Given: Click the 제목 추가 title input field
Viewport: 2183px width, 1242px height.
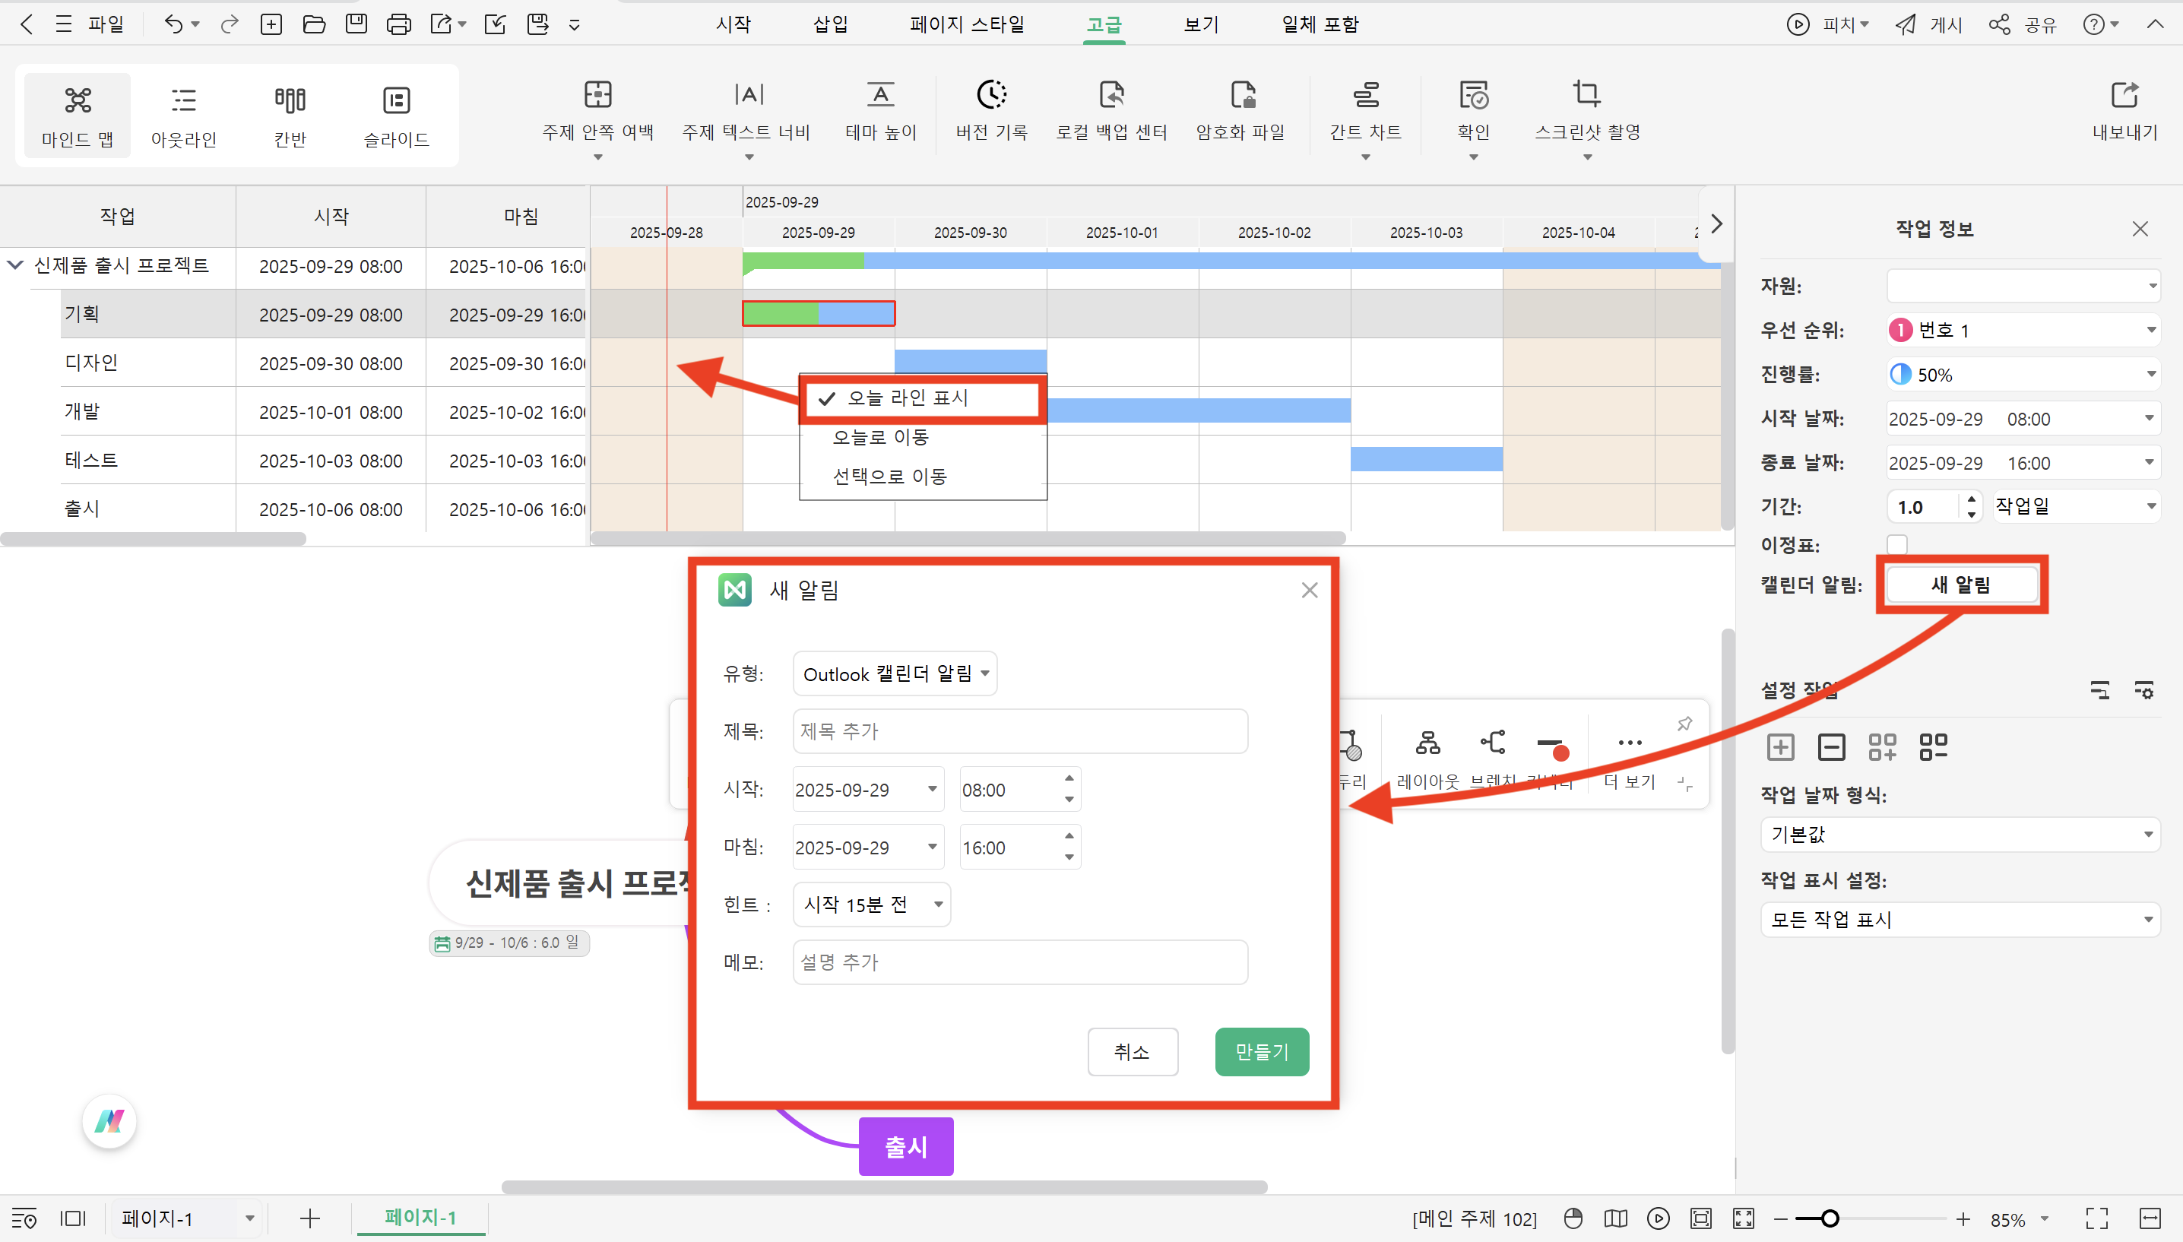Looking at the screenshot, I should [1020, 731].
